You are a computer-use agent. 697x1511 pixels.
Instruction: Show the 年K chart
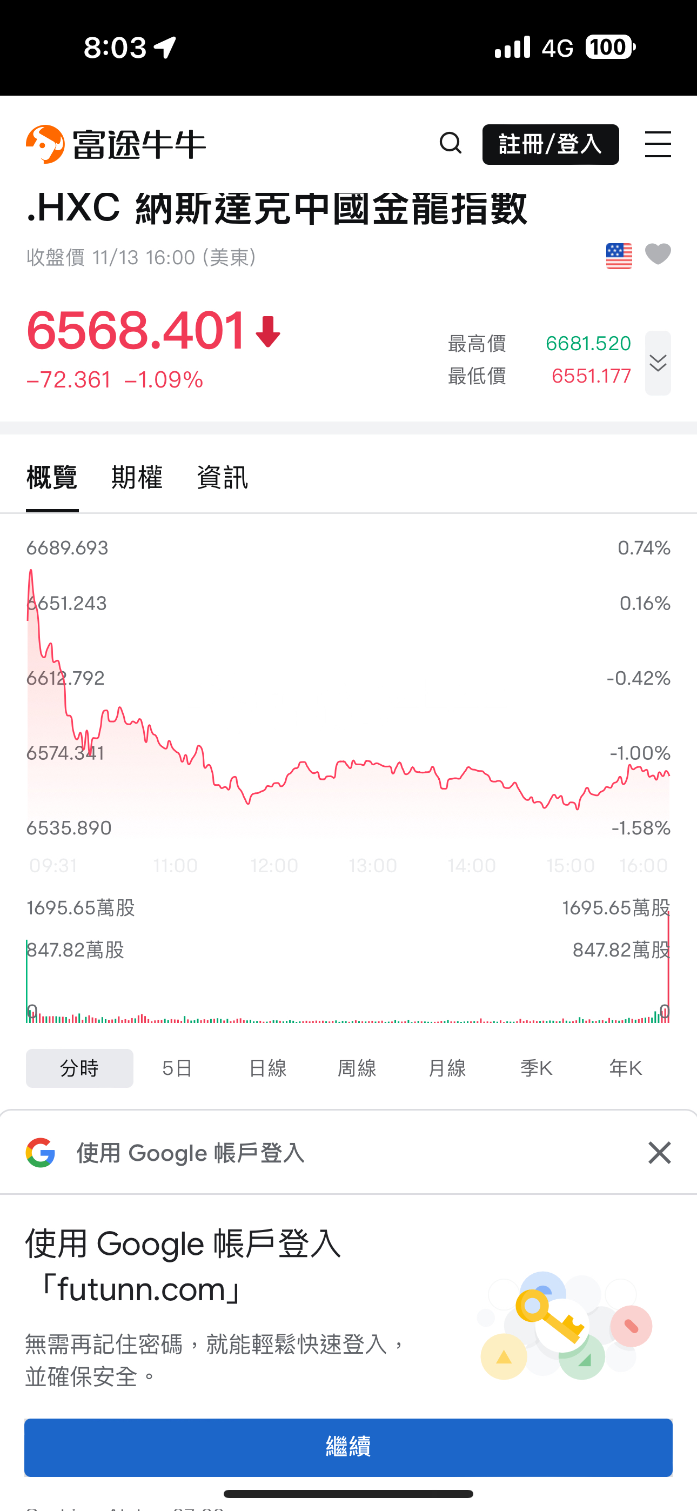pos(626,1068)
